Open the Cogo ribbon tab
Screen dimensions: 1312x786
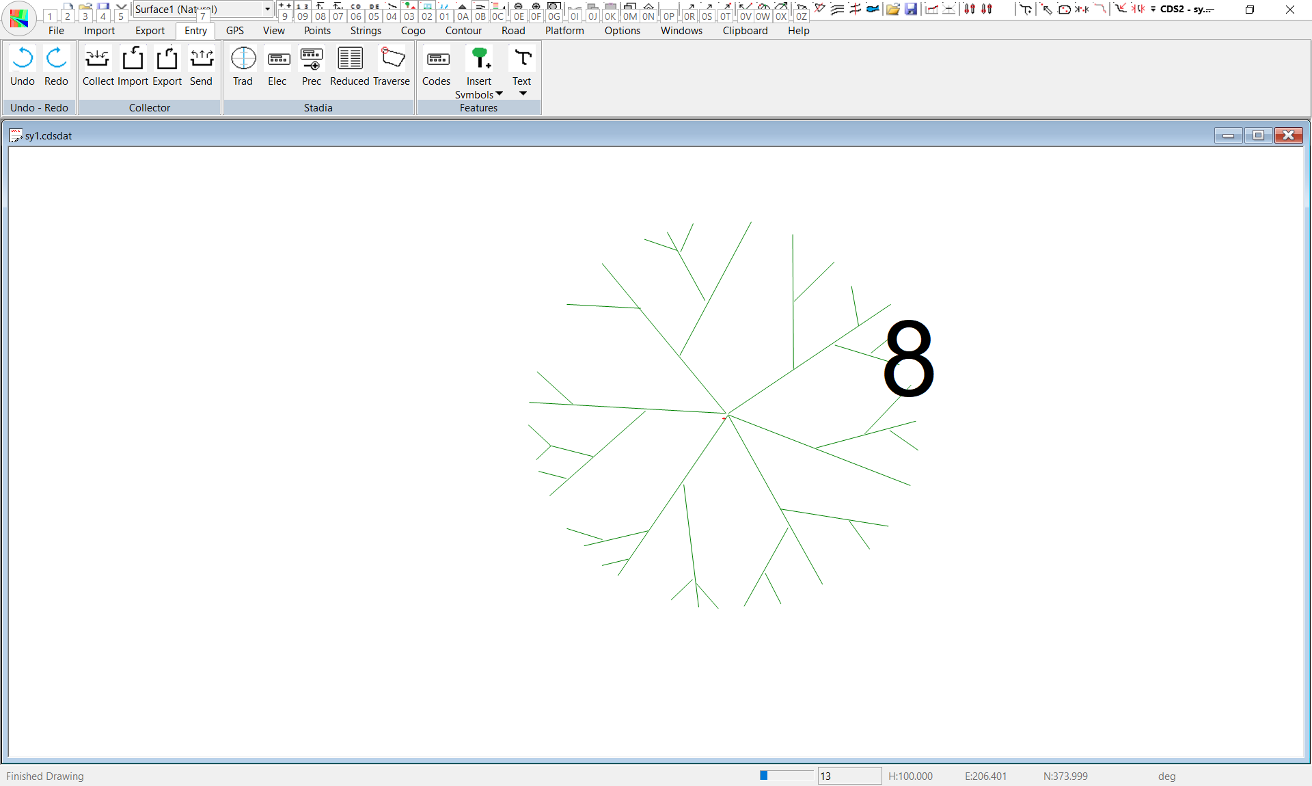pos(413,31)
